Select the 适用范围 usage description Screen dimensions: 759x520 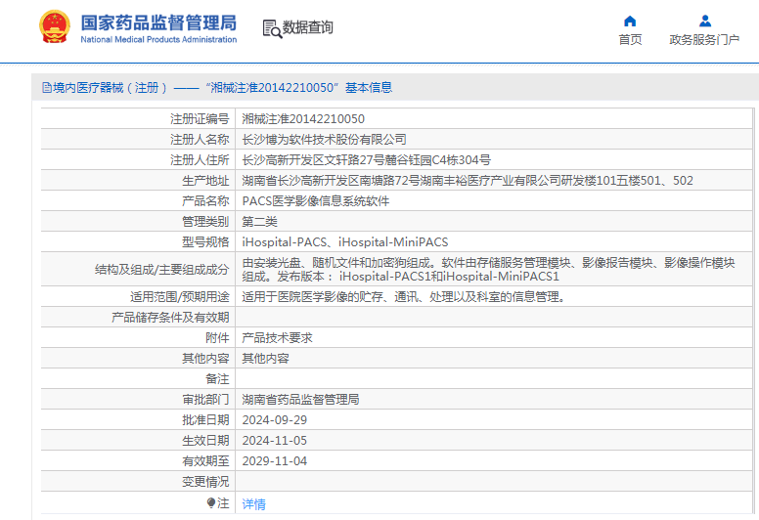coord(404,296)
